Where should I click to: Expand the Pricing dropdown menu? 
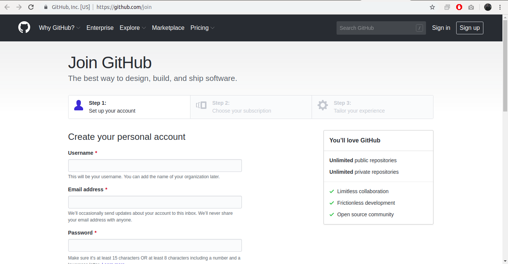(202, 28)
